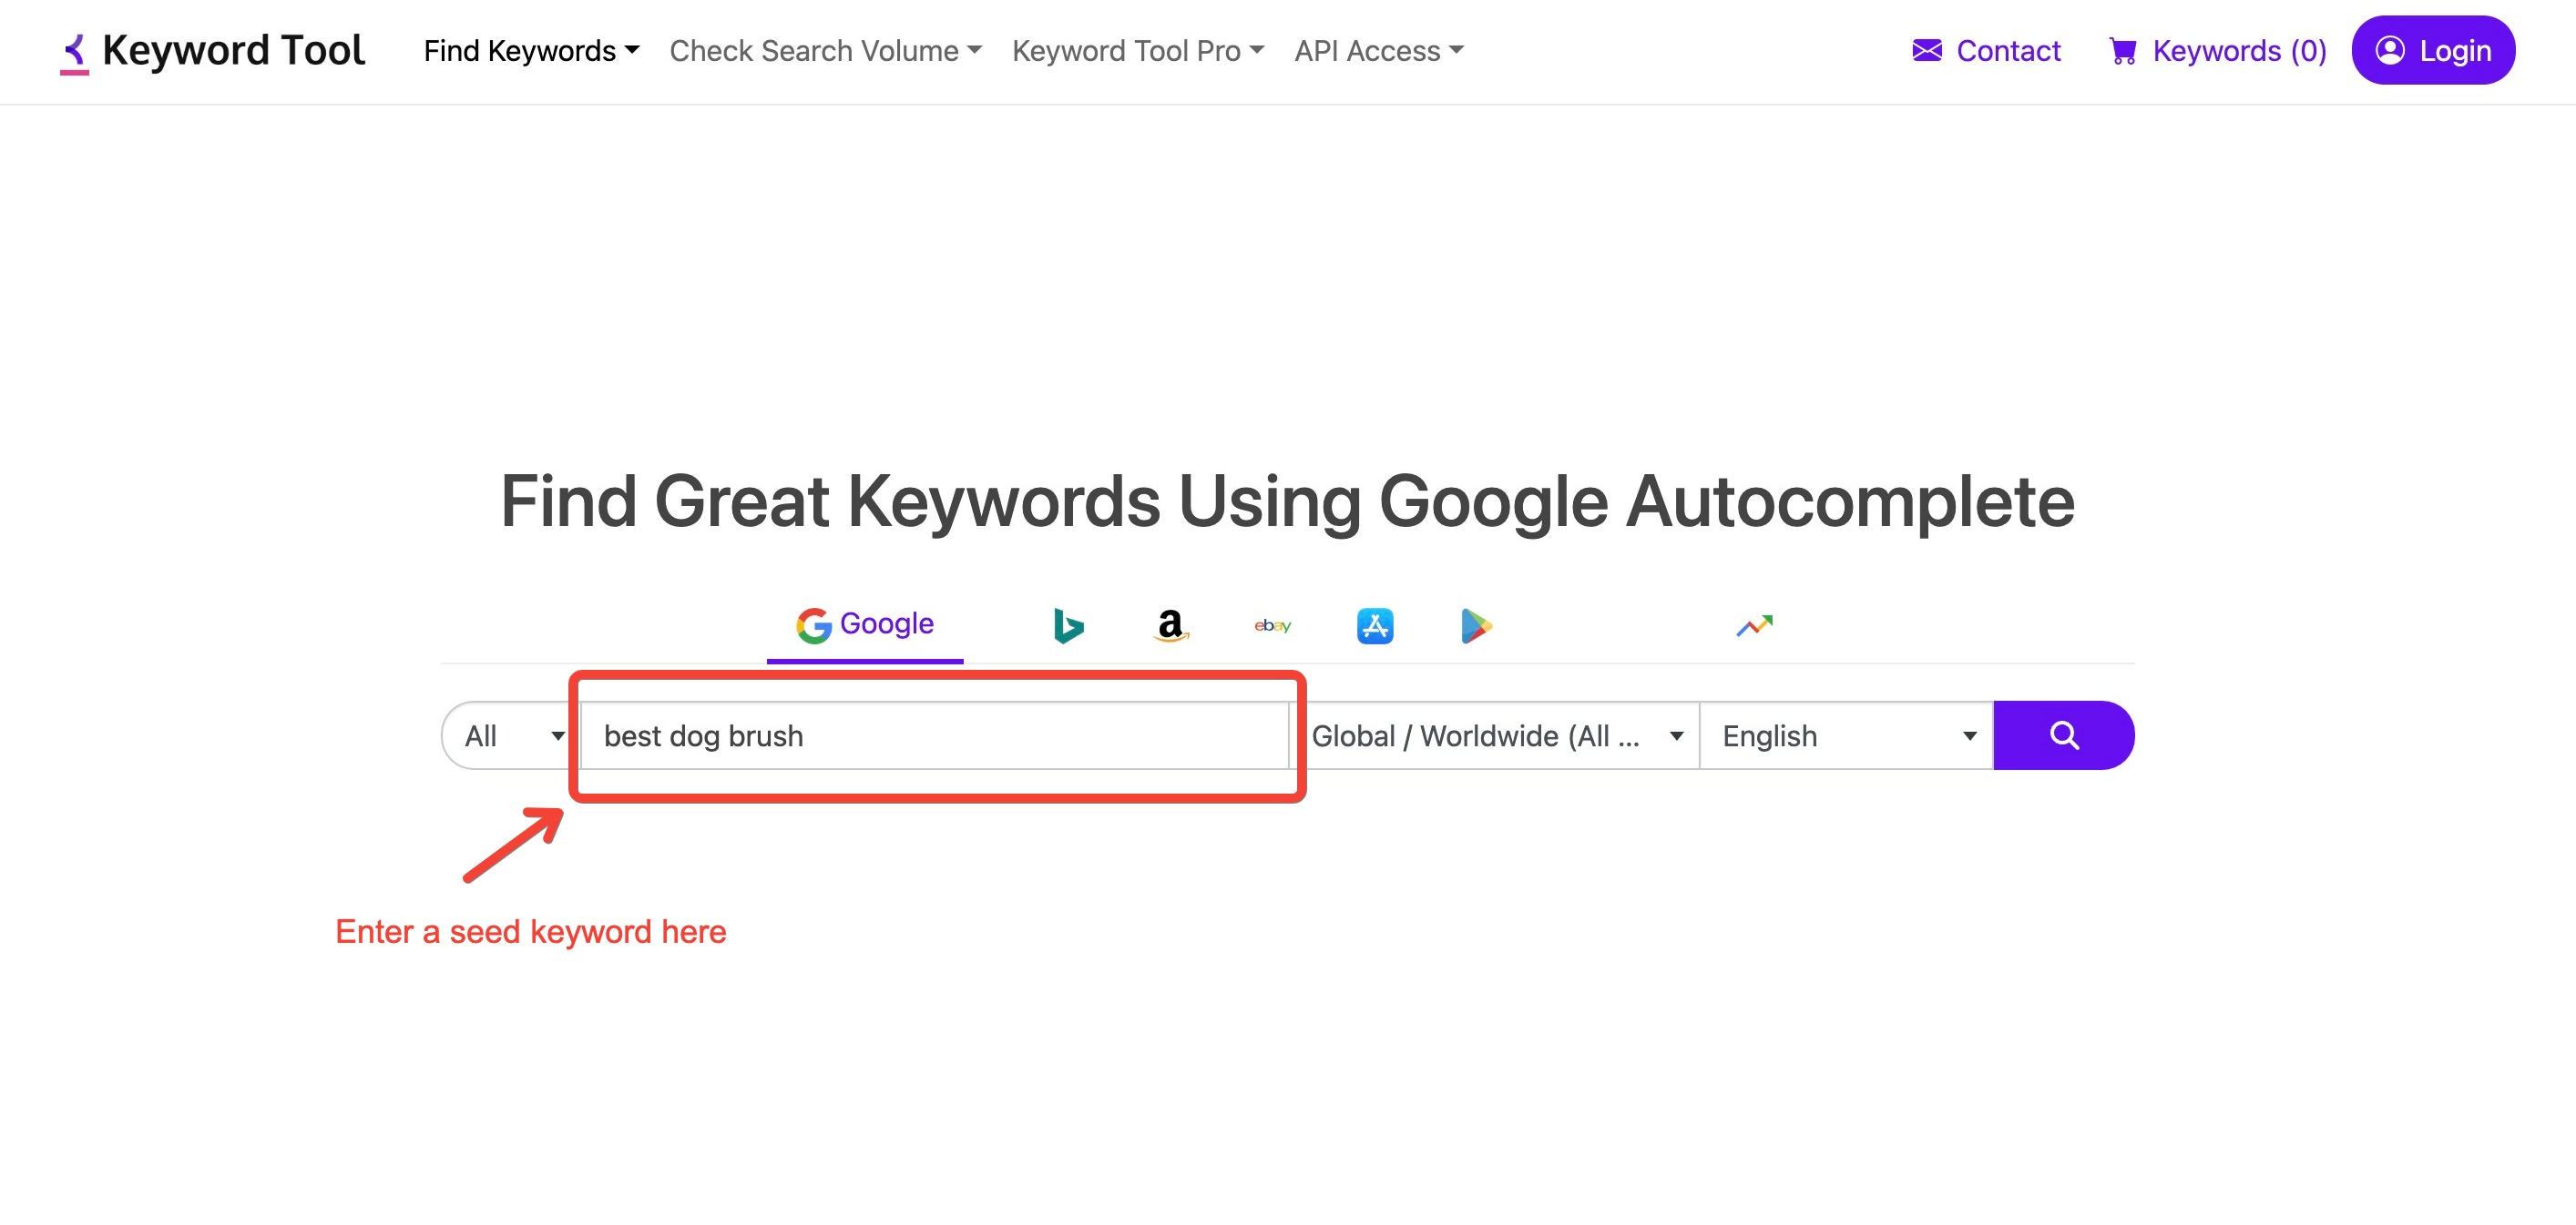Click the trending/analytics icon tab

pos(1754,624)
